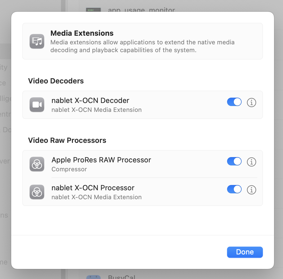The width and height of the screenshot is (283, 279).
Task: Click the nablet X-OCN Processor name
Action: tap(93, 188)
